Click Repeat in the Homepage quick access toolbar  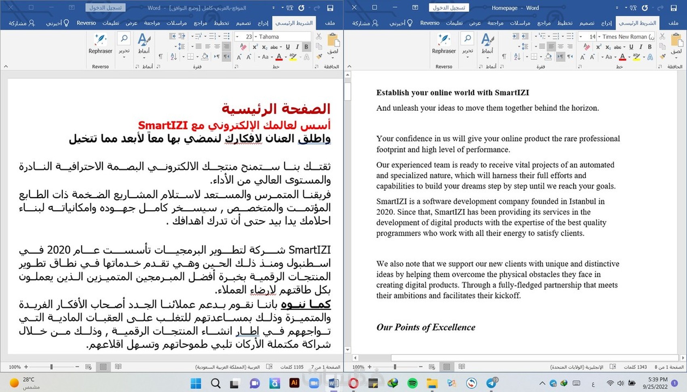tap(645, 8)
